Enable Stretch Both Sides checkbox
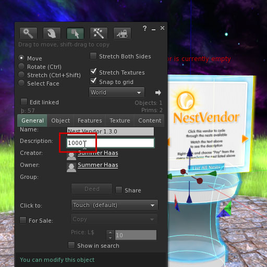267x267 pixels. [x=93, y=56]
